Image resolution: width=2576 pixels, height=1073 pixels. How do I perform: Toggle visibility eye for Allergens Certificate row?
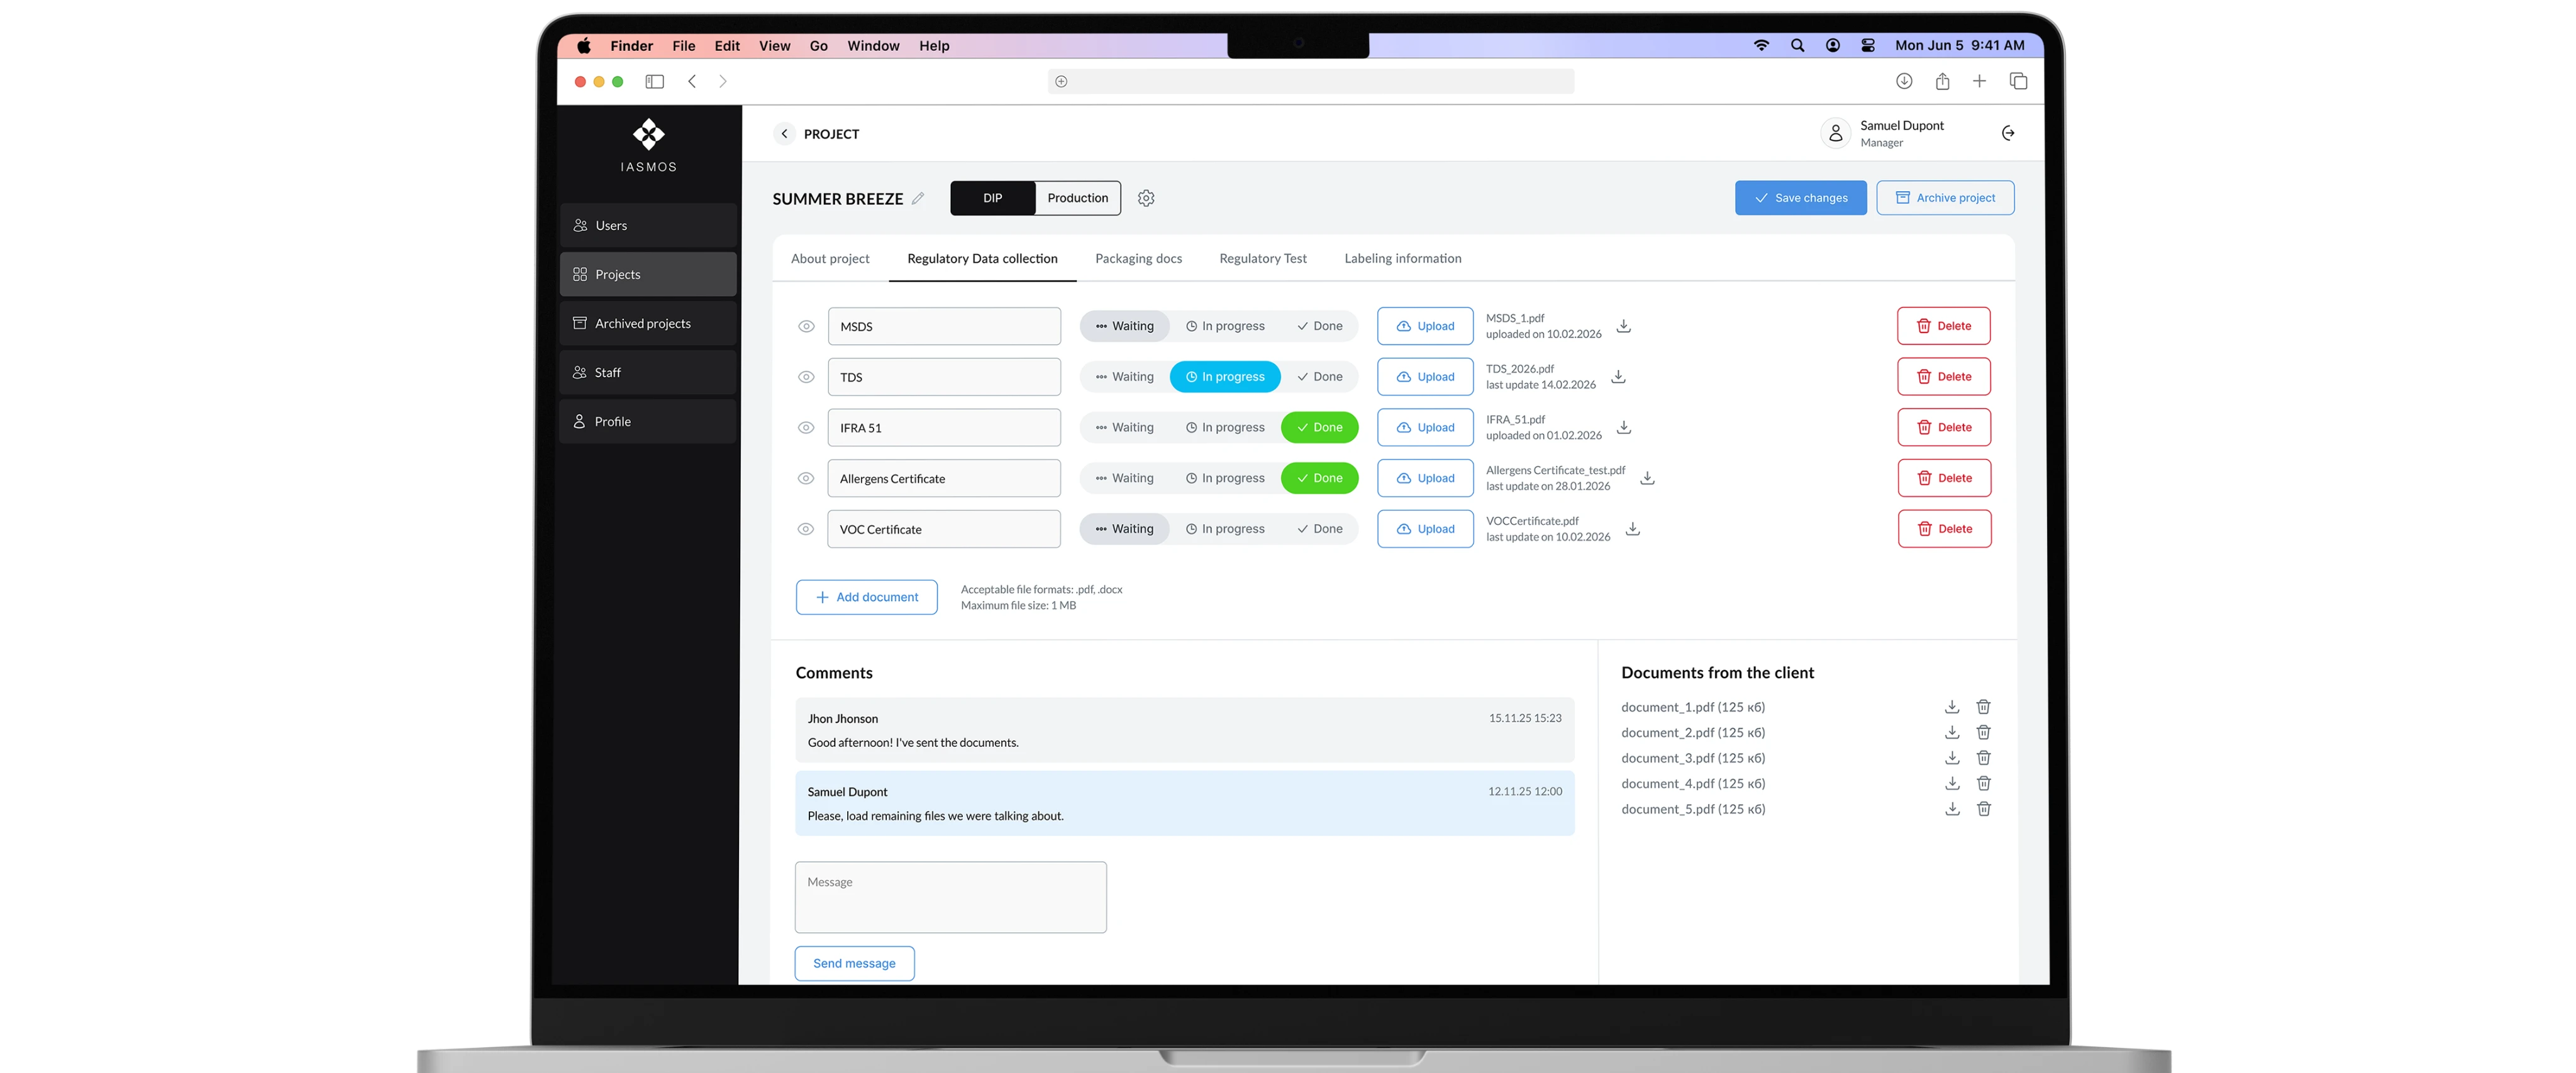[x=806, y=478]
